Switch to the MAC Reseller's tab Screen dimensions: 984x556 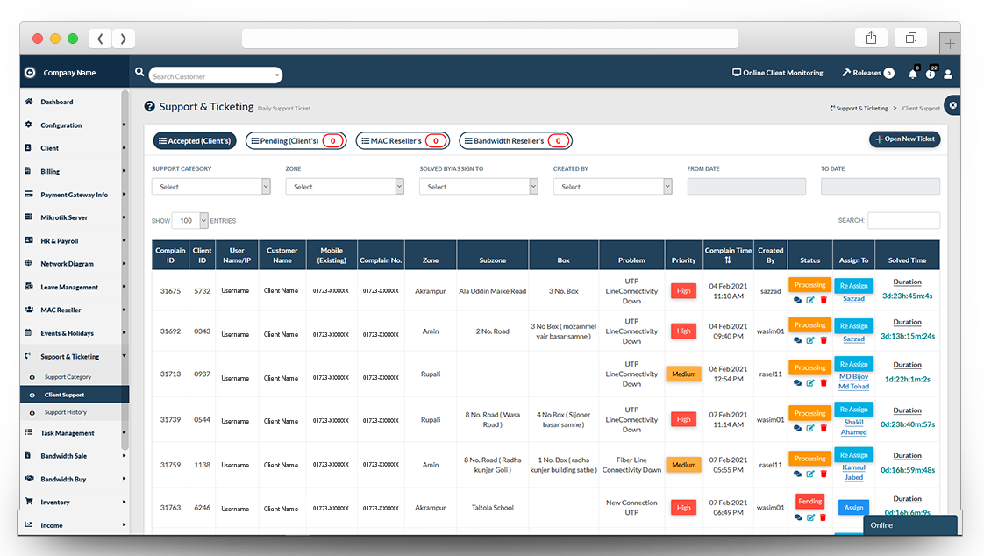point(403,139)
